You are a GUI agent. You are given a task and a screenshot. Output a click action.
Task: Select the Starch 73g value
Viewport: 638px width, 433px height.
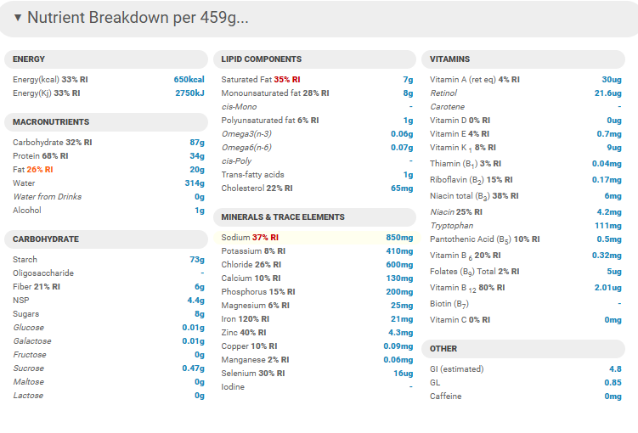197,260
